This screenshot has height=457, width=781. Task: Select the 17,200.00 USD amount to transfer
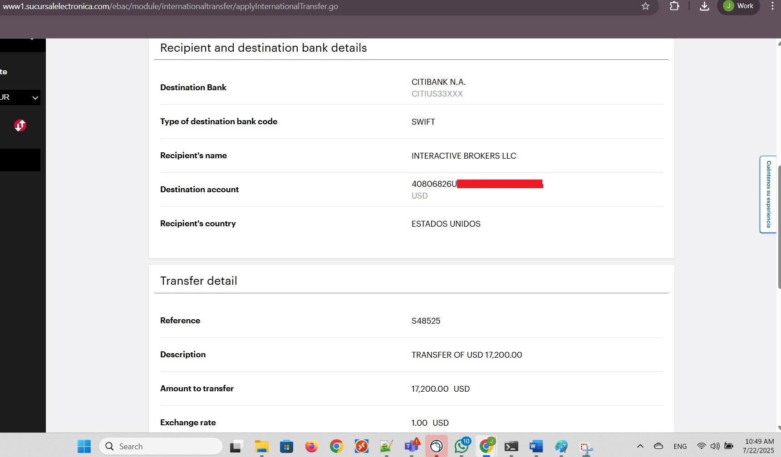tap(440, 389)
